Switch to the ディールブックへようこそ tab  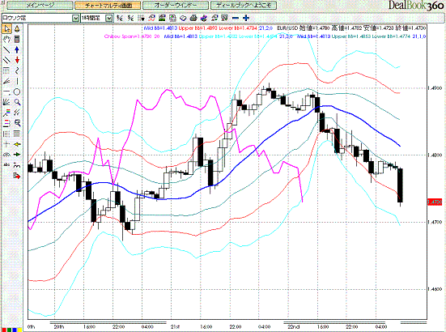[244, 5]
